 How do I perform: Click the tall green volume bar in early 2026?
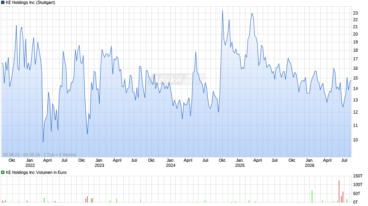(x=312, y=196)
